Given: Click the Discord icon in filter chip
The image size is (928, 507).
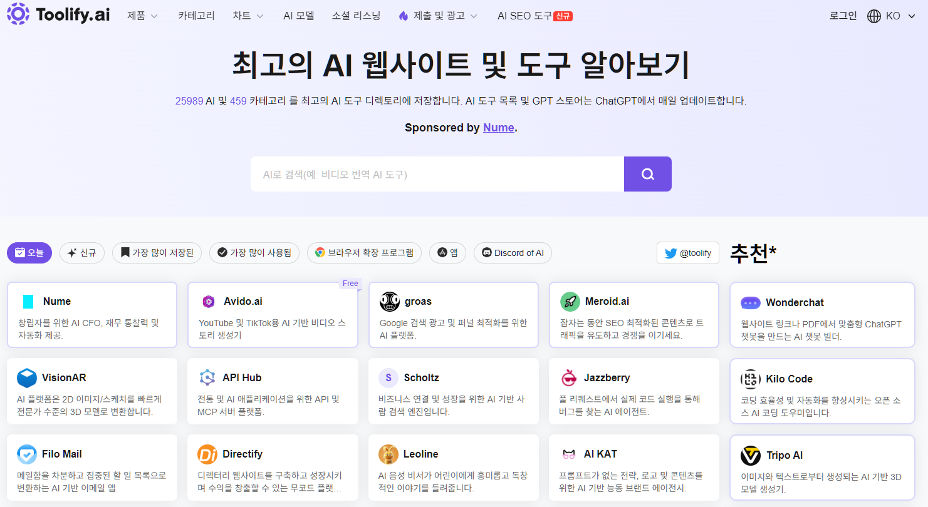Looking at the screenshot, I should pos(487,253).
